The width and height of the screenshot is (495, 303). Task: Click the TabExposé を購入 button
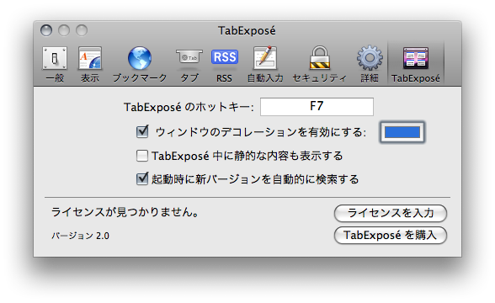click(391, 235)
